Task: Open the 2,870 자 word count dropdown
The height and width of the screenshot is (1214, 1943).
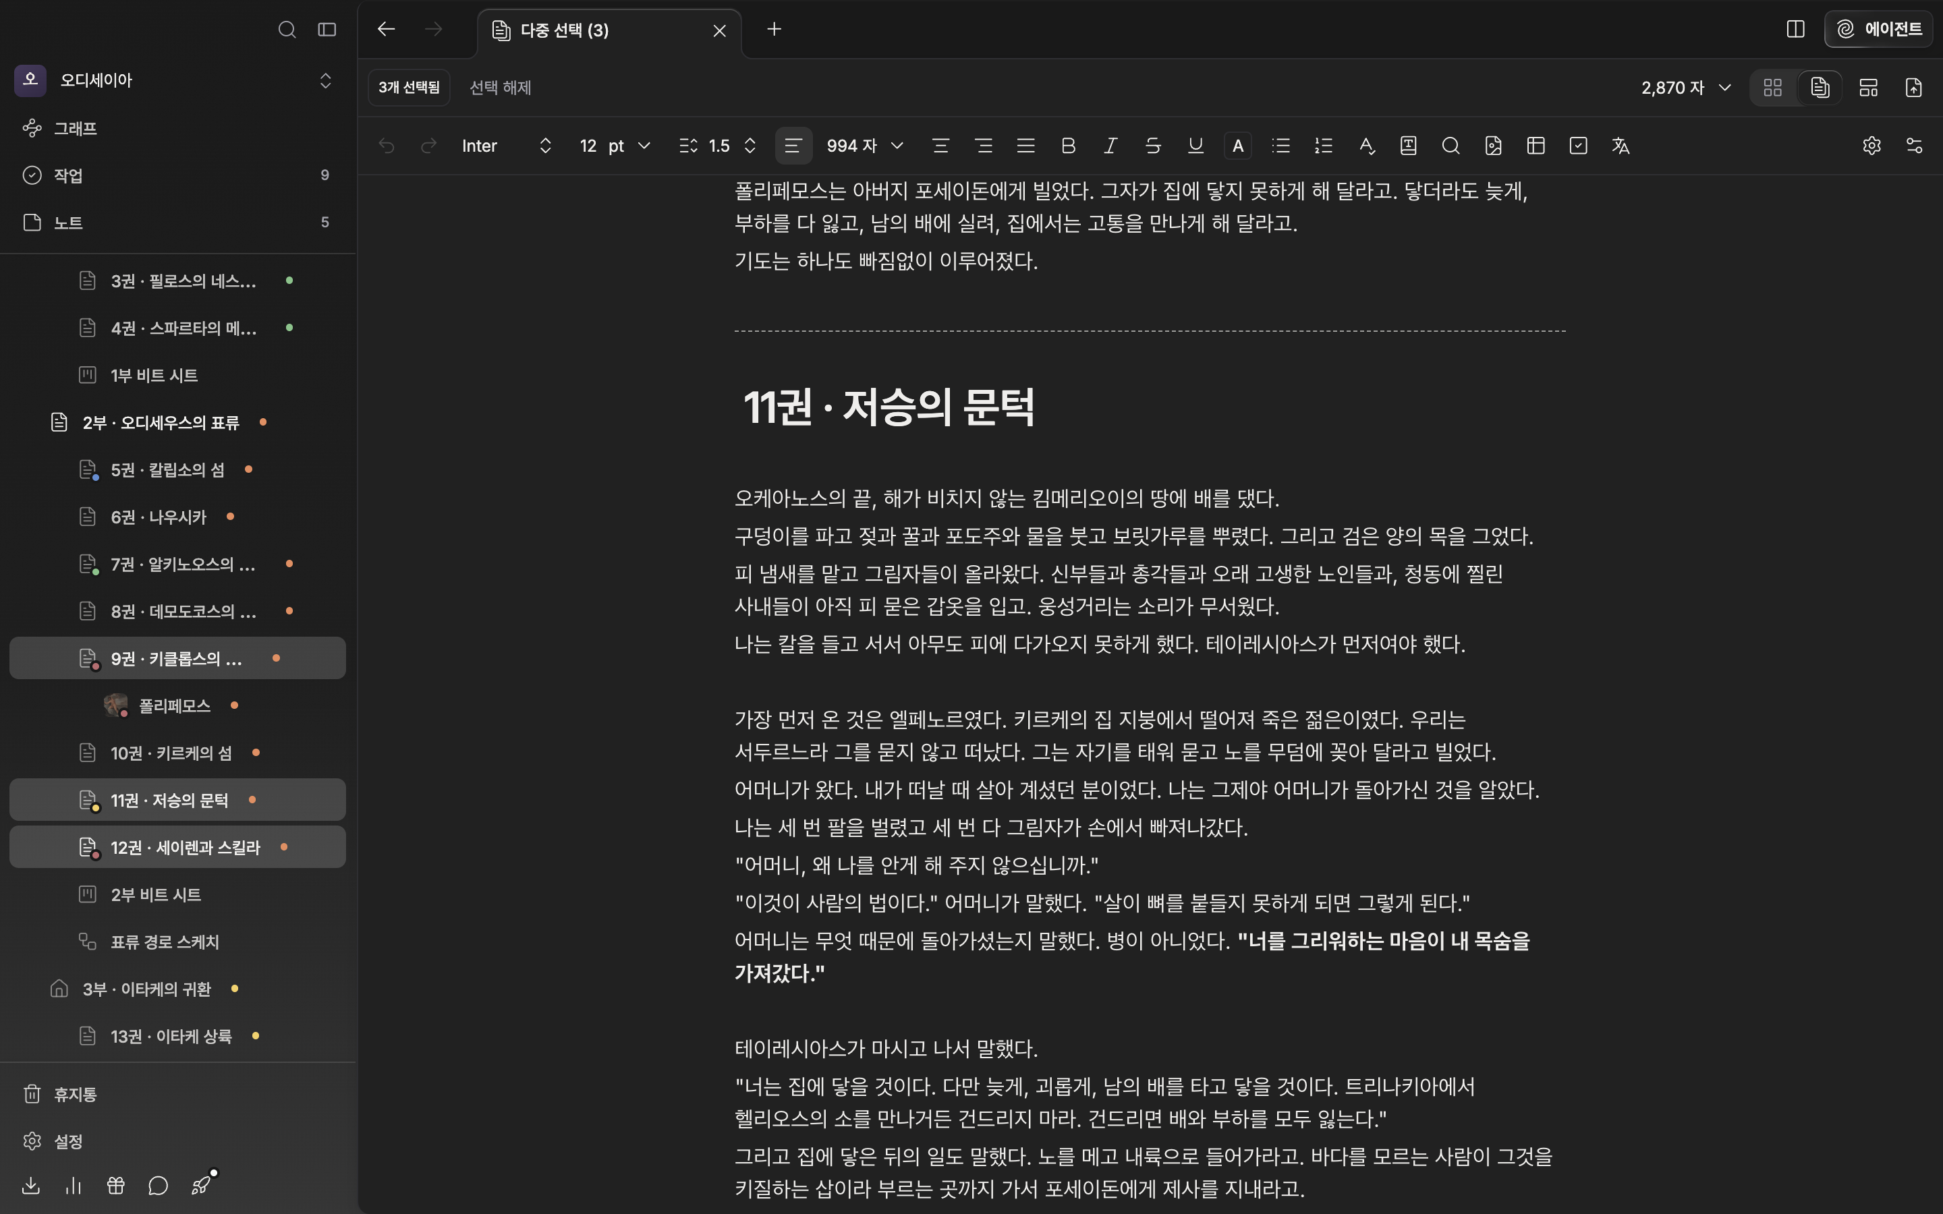Action: click(x=1686, y=88)
